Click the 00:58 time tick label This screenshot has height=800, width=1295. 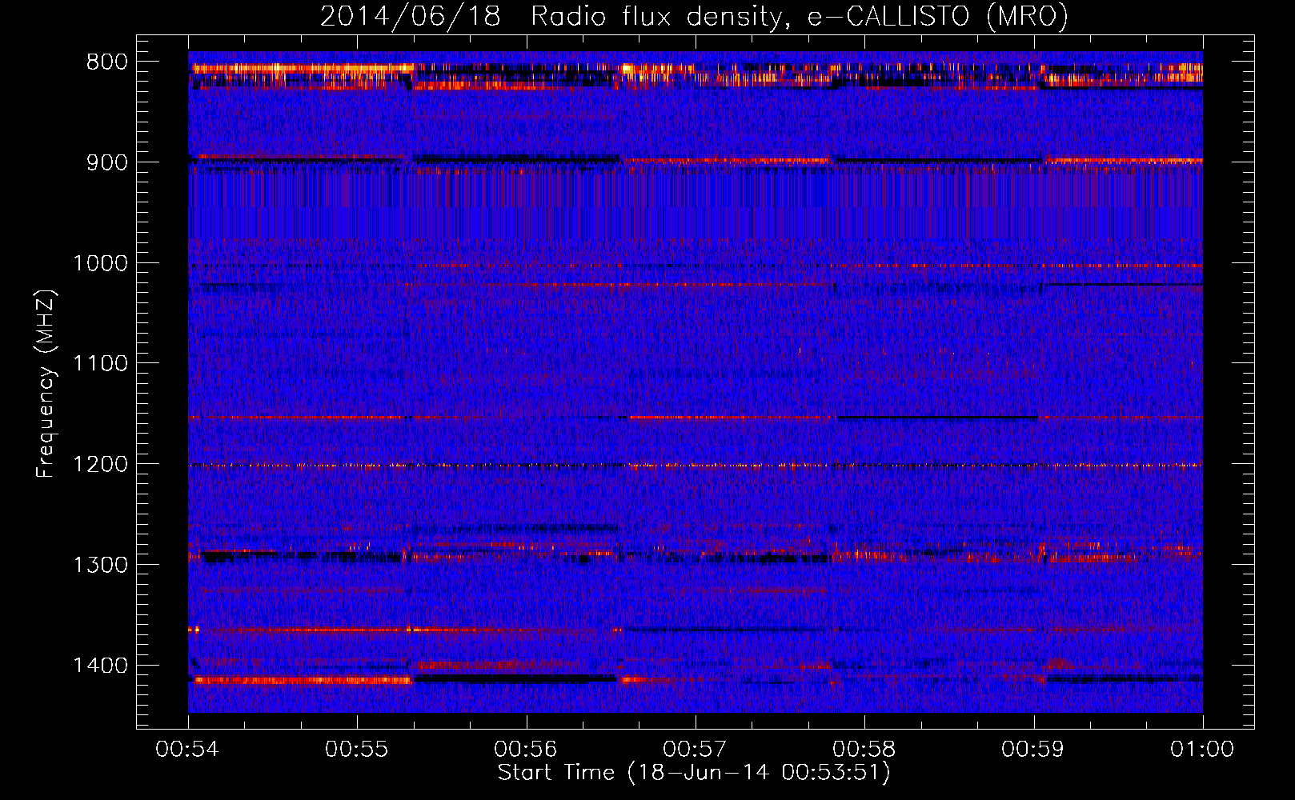864,750
